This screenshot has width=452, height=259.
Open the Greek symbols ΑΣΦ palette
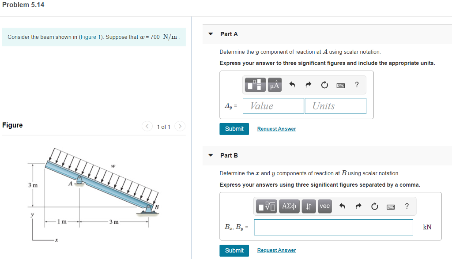click(289, 206)
